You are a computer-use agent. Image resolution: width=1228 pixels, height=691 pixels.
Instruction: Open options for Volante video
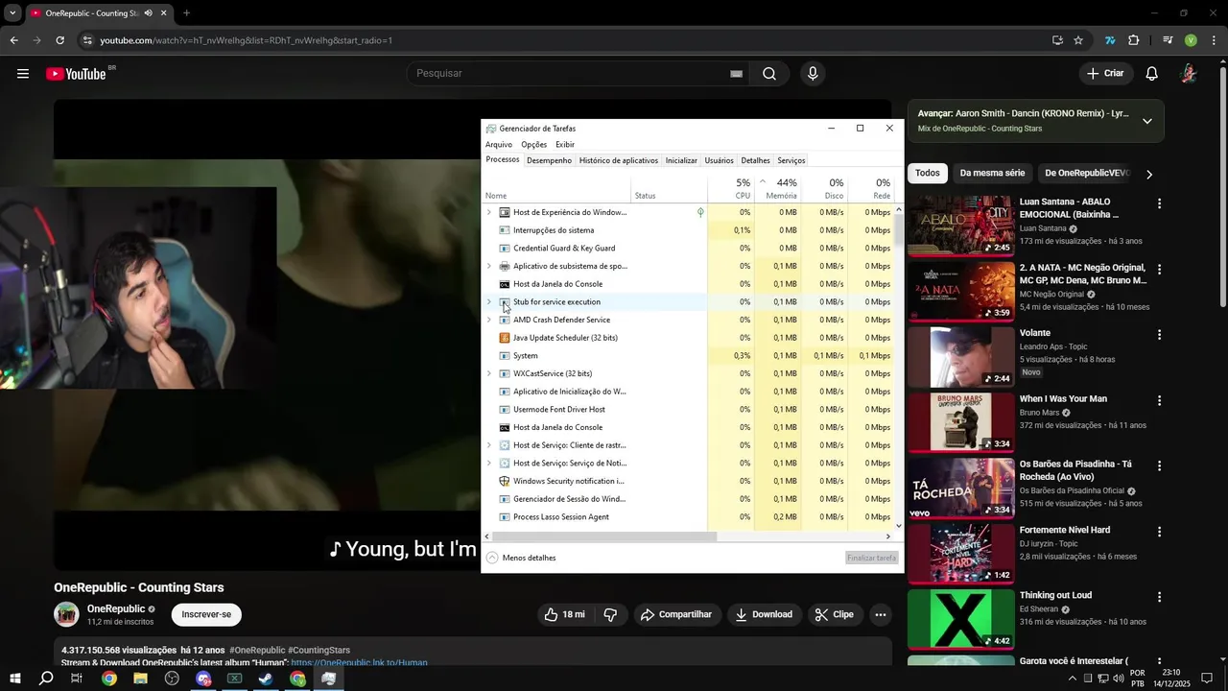[x=1159, y=335]
